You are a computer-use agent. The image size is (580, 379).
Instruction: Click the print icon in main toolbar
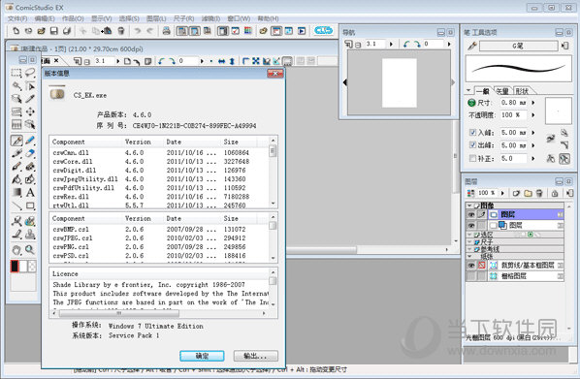click(x=166, y=31)
